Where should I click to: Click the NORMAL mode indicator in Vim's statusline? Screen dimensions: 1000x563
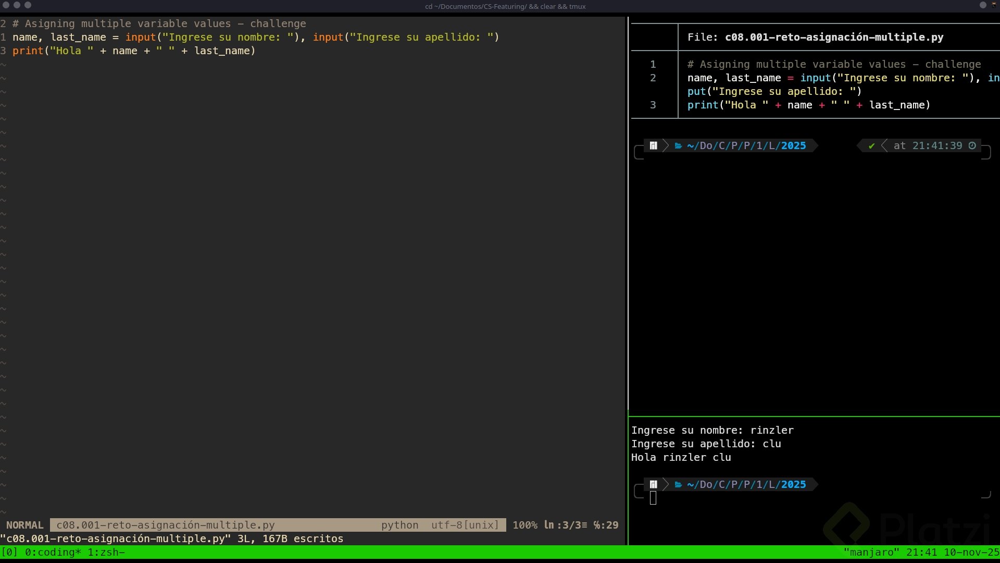click(24, 525)
